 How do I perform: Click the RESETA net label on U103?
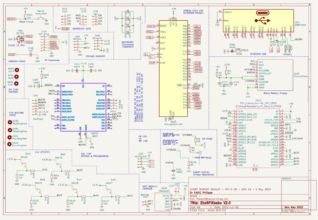pos(151,26)
